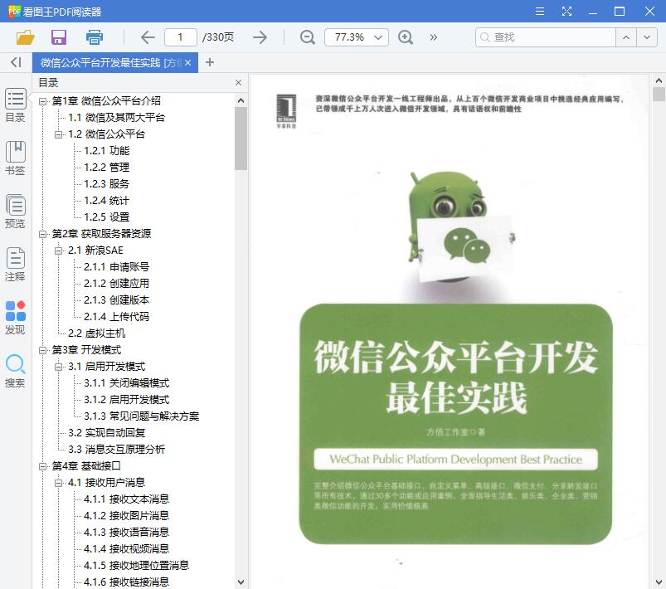Collapse 4.1 接收用户消息 node
Viewport: 666px width, 589px height.
59,483
